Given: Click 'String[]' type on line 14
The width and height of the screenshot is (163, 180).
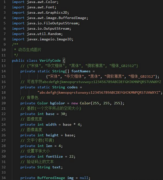Looking at the screenshot, I should pyautogui.click(x=61, y=71).
